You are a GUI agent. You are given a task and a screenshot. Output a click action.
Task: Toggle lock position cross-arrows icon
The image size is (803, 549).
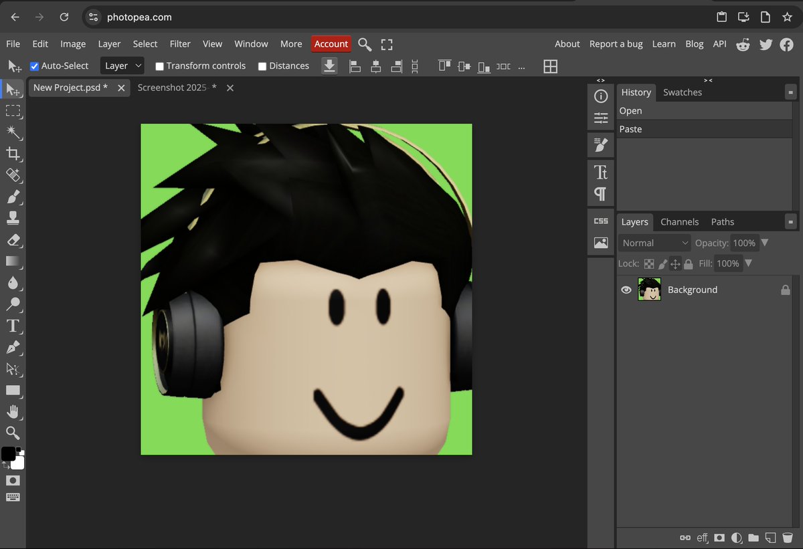(x=675, y=264)
